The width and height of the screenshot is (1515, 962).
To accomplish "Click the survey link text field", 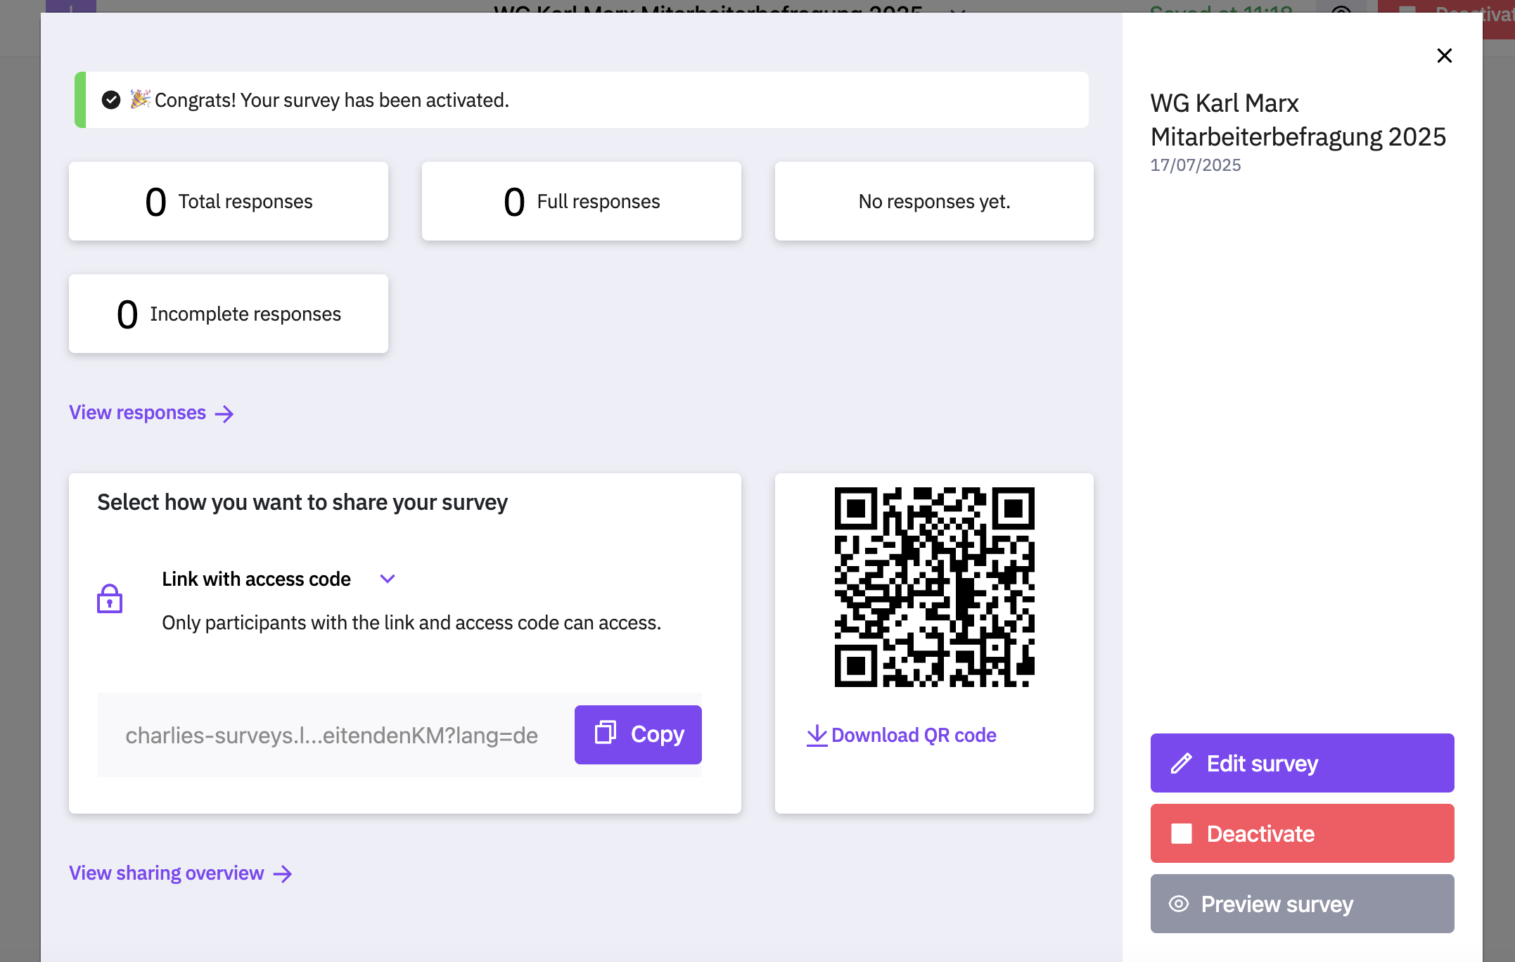I will tap(331, 736).
